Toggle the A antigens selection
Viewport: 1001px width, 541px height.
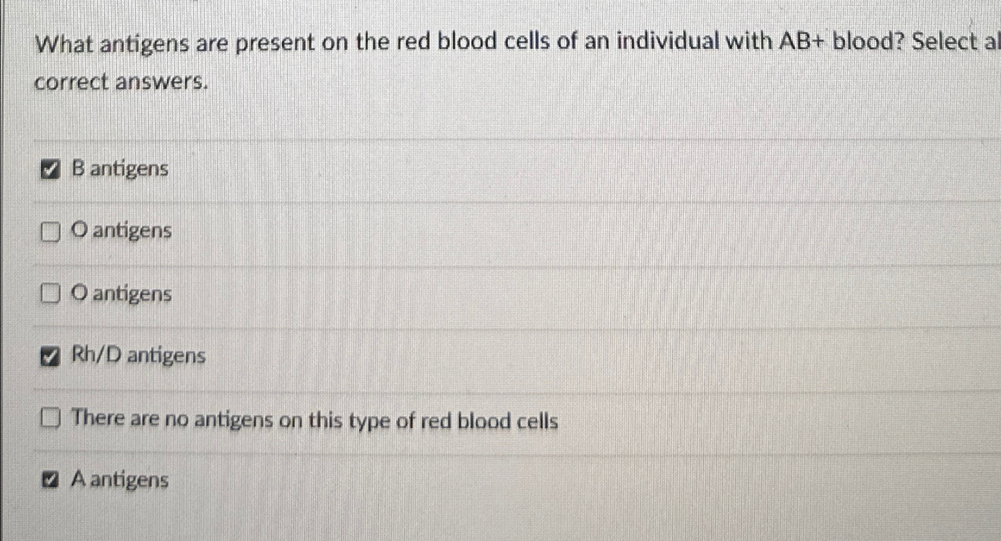point(51,480)
